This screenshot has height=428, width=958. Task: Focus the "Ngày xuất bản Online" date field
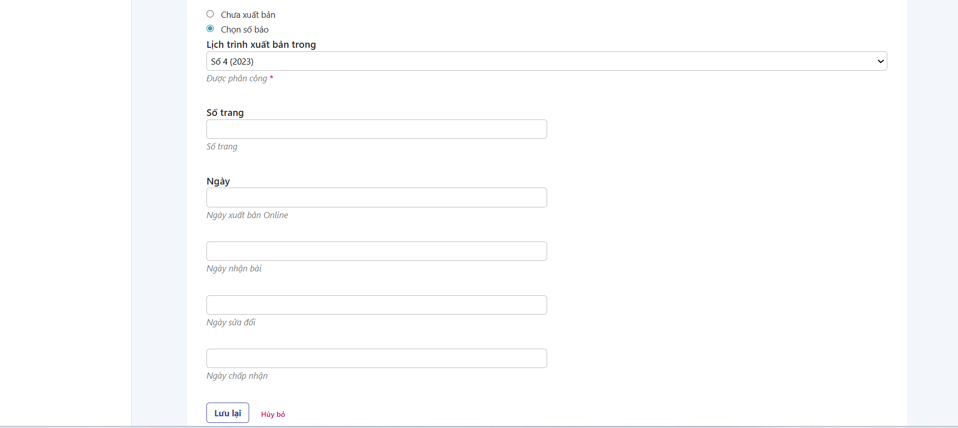tap(376, 198)
